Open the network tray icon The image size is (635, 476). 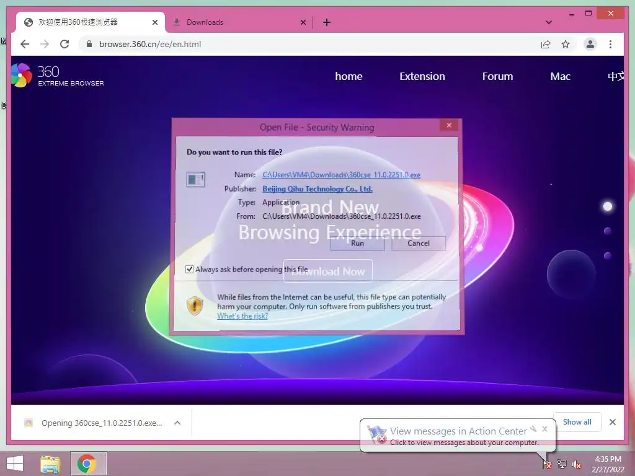pos(562,464)
